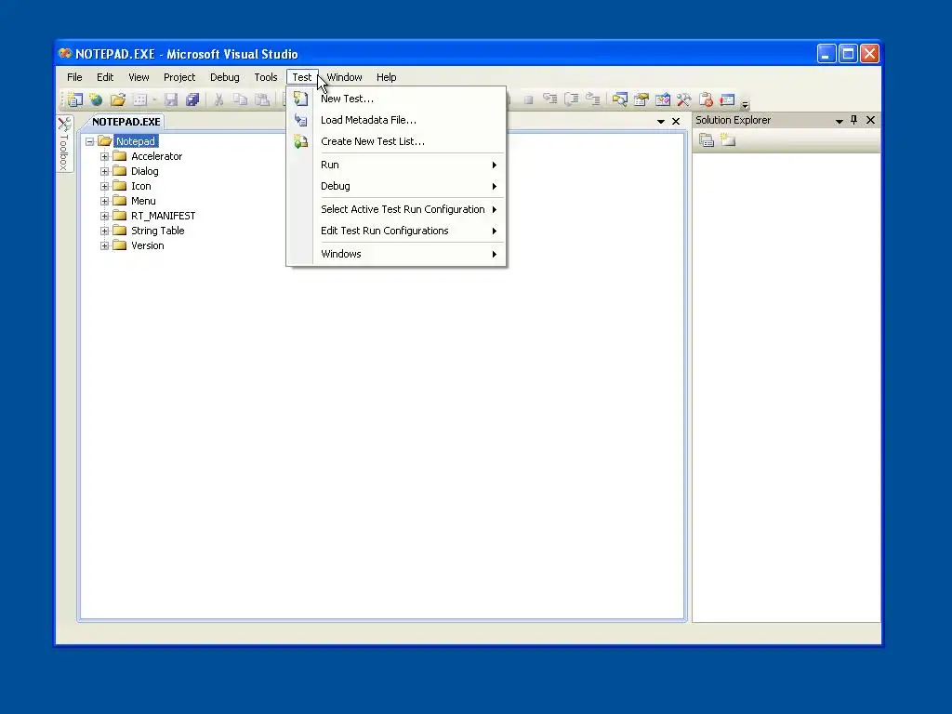Expand the String Table folder node
This screenshot has height=714, width=952.
pos(104,231)
